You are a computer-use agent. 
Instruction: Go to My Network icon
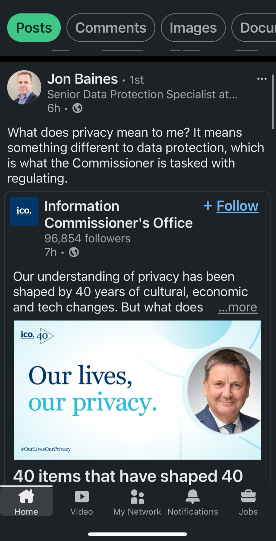(x=137, y=496)
